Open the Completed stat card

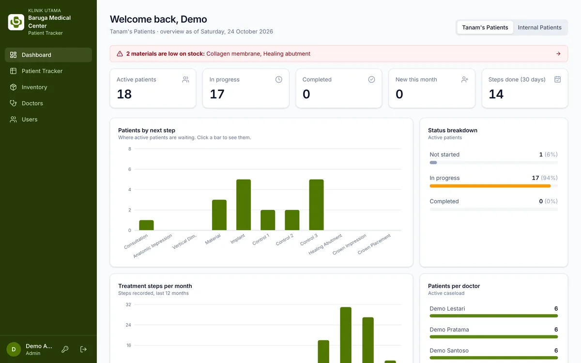[339, 88]
